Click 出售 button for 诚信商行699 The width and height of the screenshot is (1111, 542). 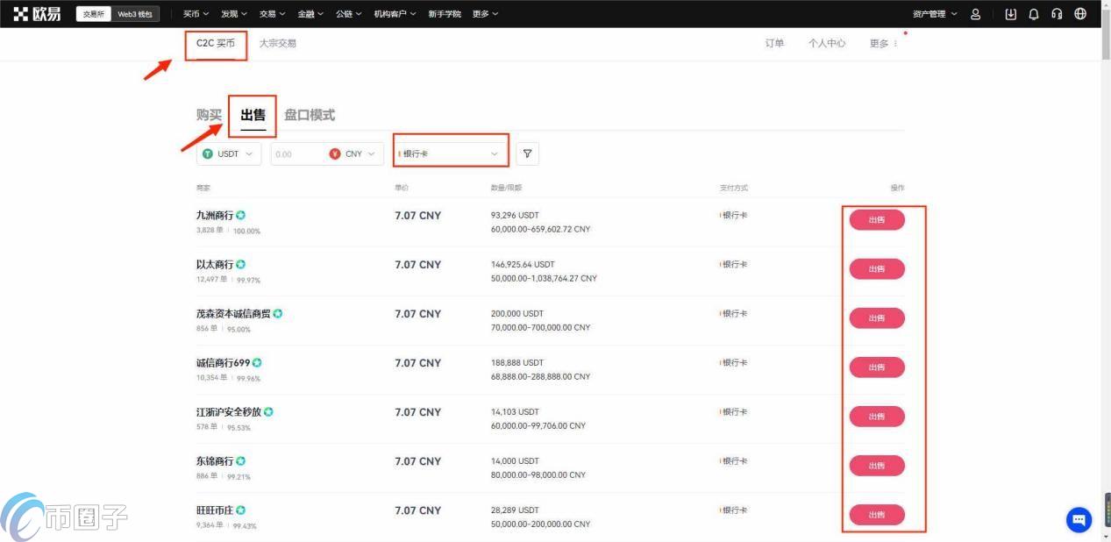click(x=877, y=367)
